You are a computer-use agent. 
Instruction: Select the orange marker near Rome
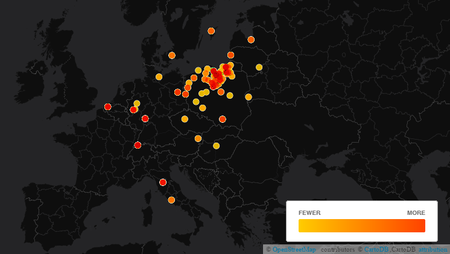click(x=171, y=200)
